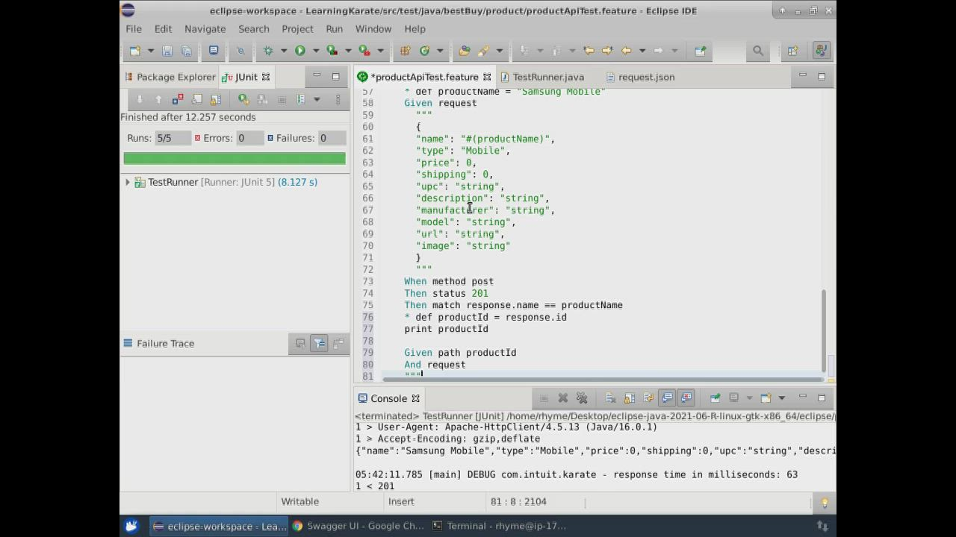
Task: Expand the TestRunner tree node
Action: (x=128, y=182)
